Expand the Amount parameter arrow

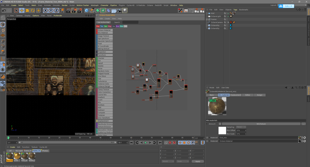[x=207, y=124]
